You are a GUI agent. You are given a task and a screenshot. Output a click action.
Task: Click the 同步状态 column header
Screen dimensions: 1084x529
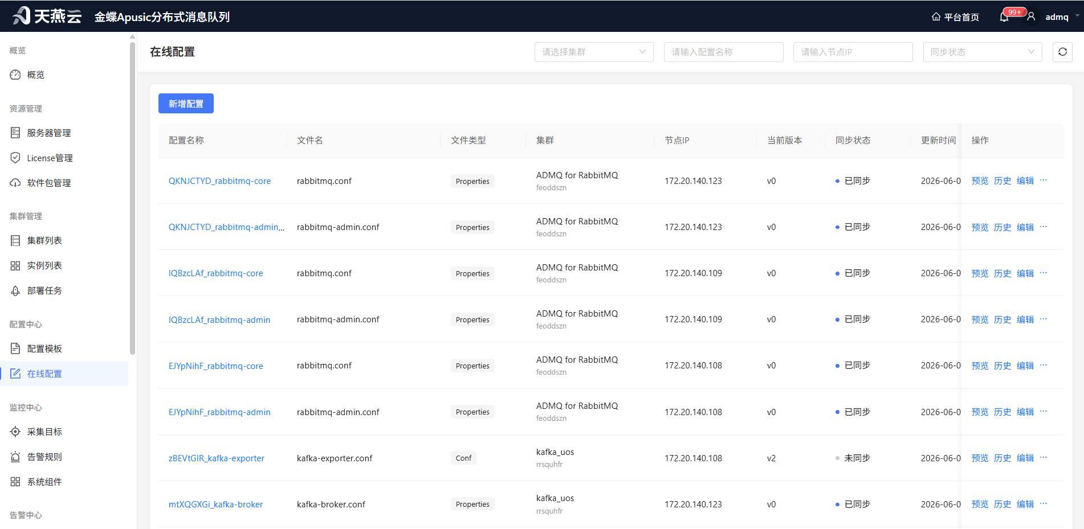click(853, 140)
